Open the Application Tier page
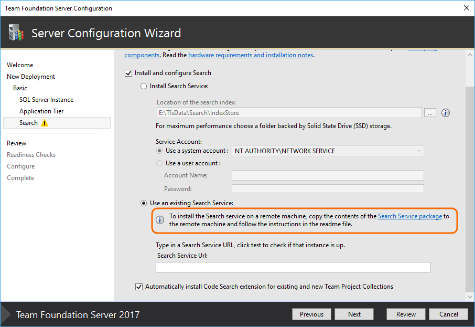This screenshot has height=327, width=475. tap(41, 111)
